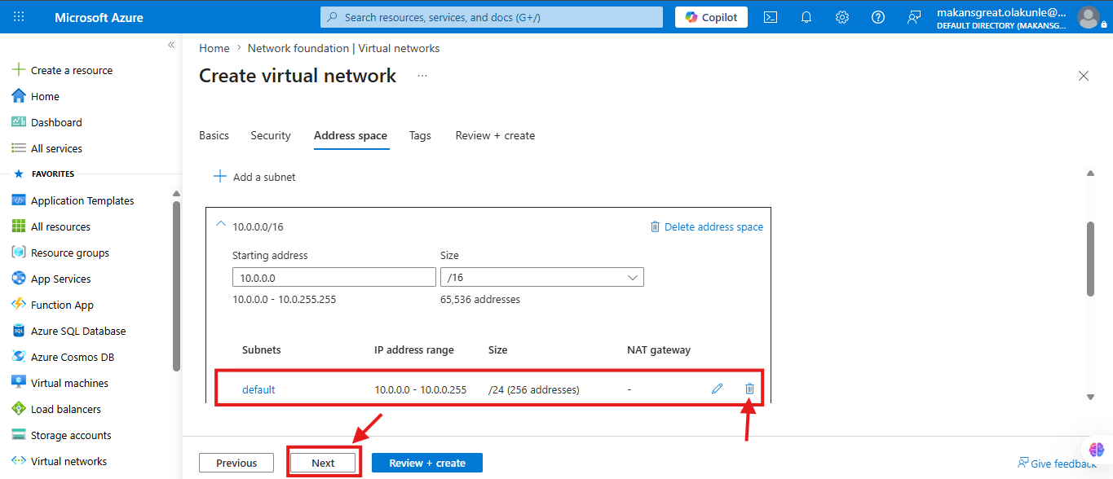Switch to the Tags tab
The image size is (1113, 479).
pyautogui.click(x=420, y=135)
